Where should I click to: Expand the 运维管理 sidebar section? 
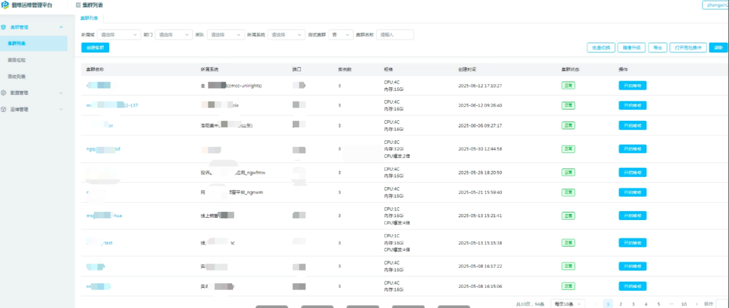pos(62,109)
